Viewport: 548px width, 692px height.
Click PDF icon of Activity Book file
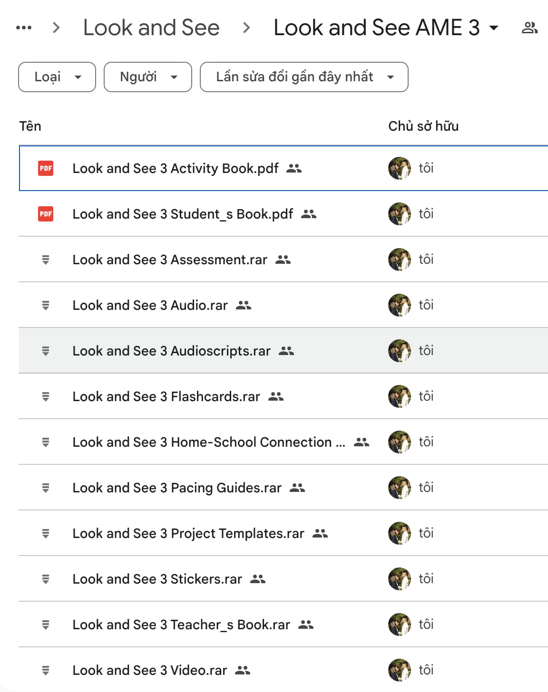coord(46,168)
